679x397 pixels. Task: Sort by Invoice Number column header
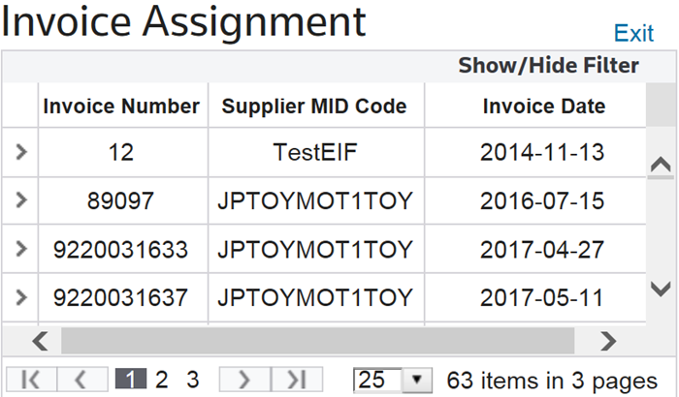point(121,107)
